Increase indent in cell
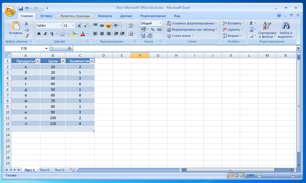 [x=122, y=34]
